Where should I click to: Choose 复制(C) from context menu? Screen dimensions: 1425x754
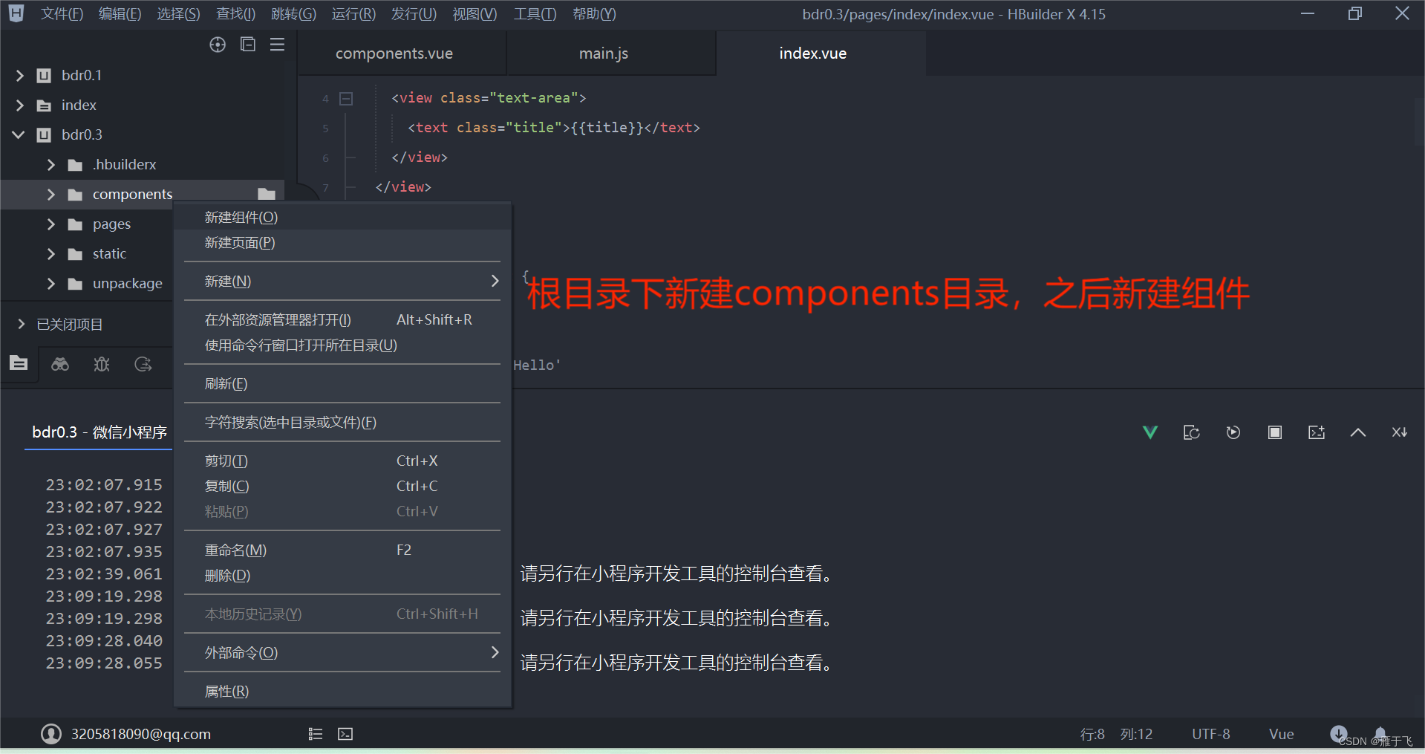click(342, 487)
